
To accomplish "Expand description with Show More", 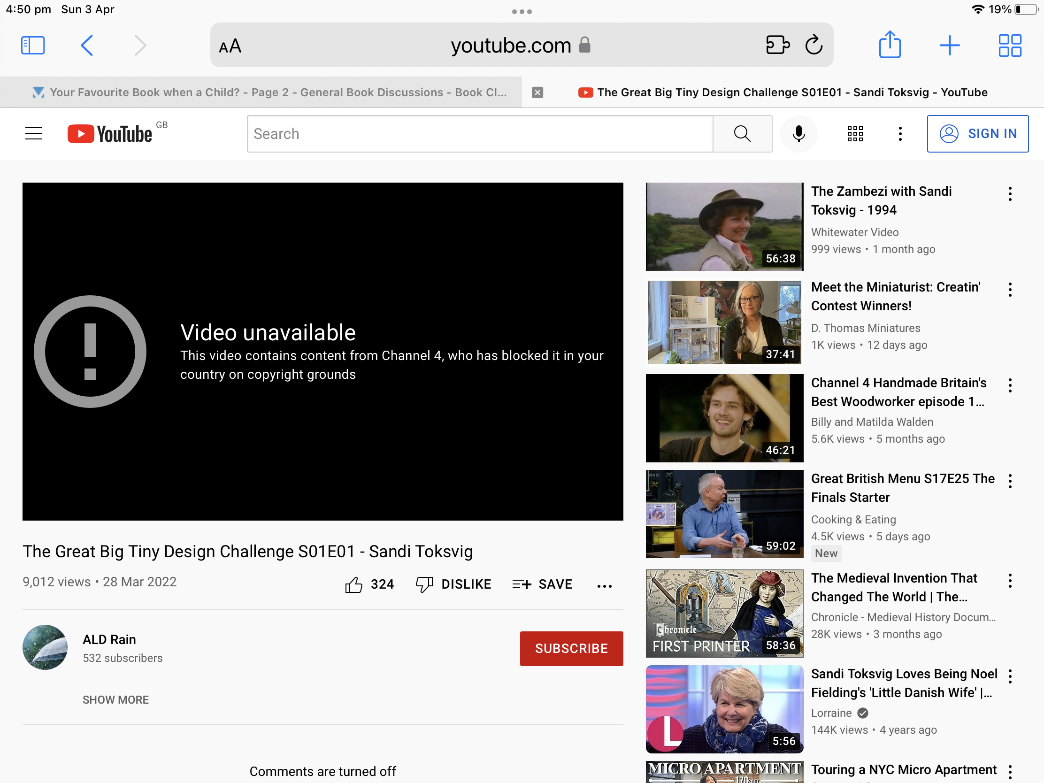I will pos(115,699).
